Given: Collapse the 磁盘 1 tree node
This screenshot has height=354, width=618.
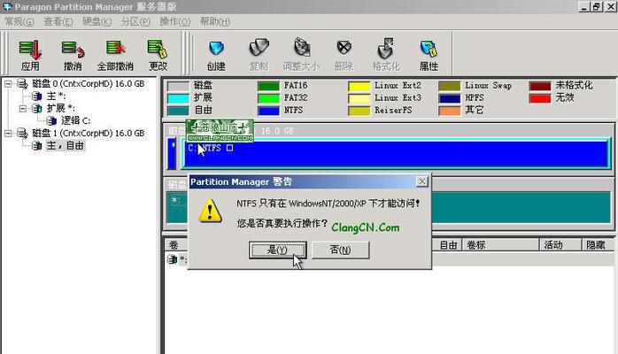Looking at the screenshot, I should [x=8, y=133].
